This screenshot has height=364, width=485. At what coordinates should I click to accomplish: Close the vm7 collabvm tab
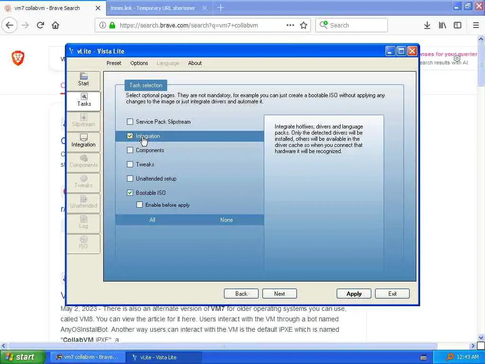coord(98,8)
